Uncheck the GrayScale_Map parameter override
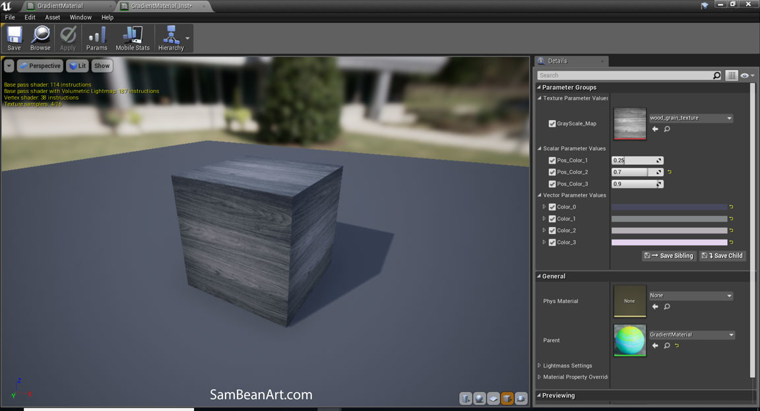This screenshot has width=760, height=411. pos(552,123)
